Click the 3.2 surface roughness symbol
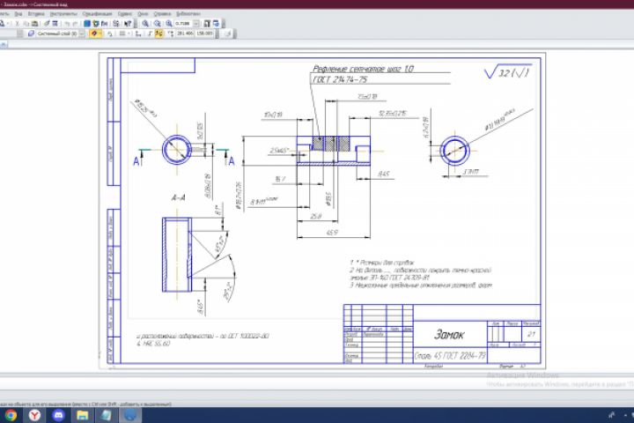Screen dimensions: 634x423 [506, 71]
